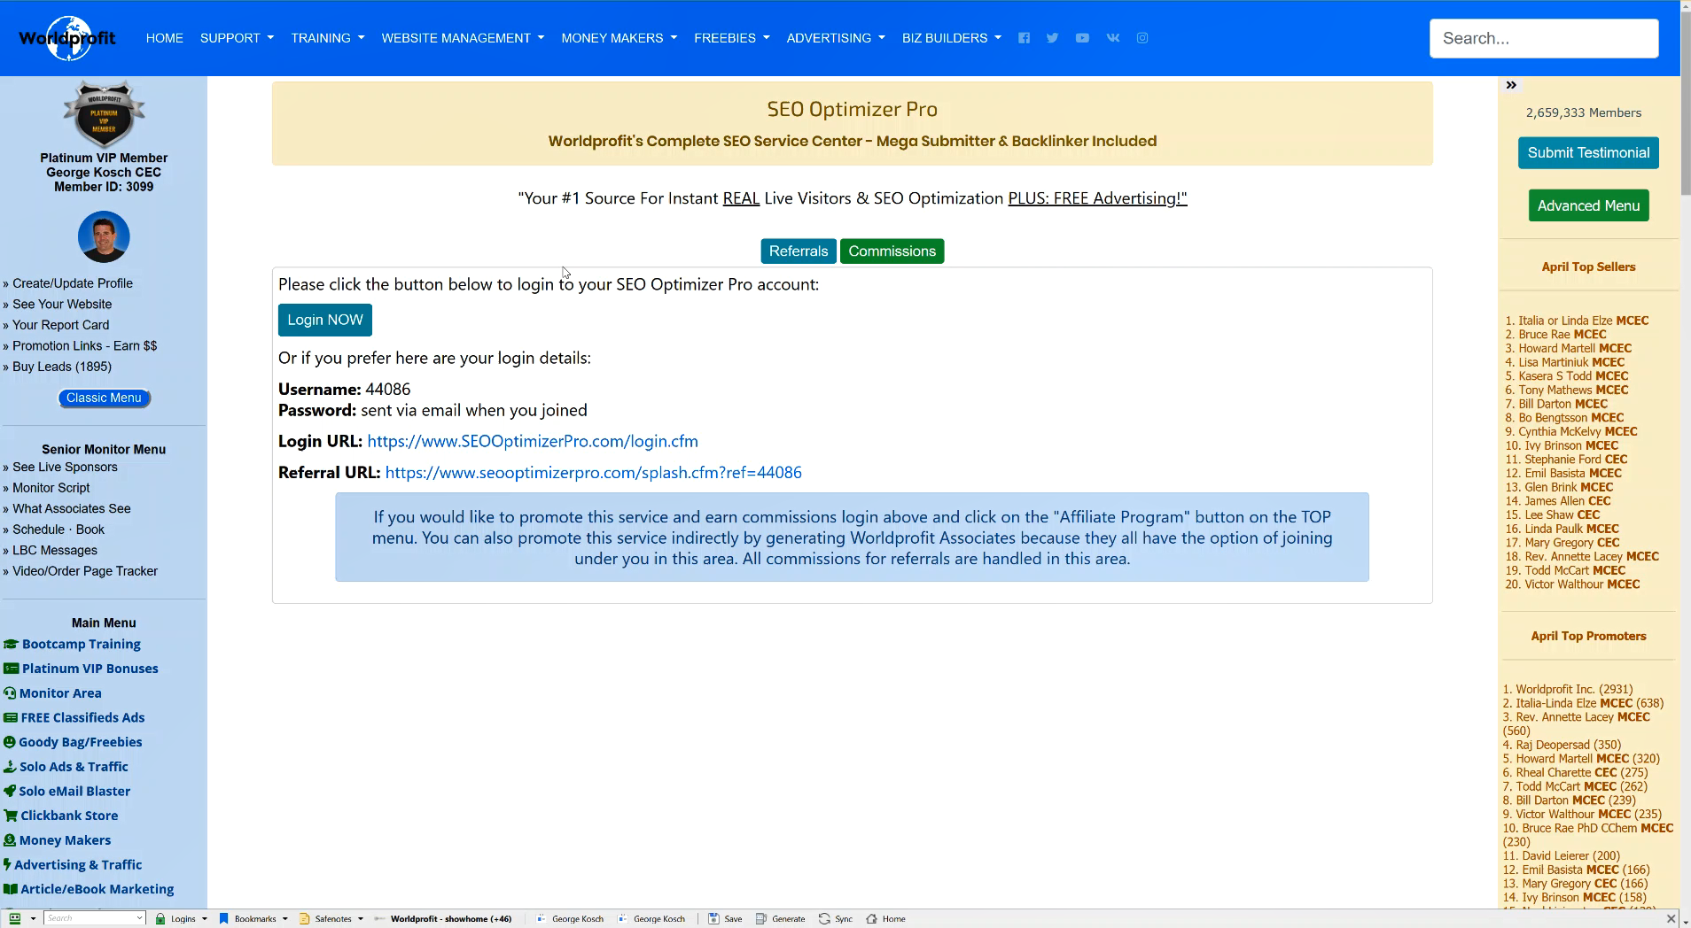Click the Platinum VIP Member badge

tap(104, 114)
